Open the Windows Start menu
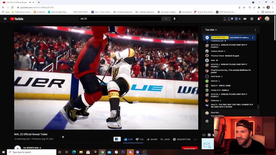Viewport: 276px width, 155px height. (x=3, y=152)
